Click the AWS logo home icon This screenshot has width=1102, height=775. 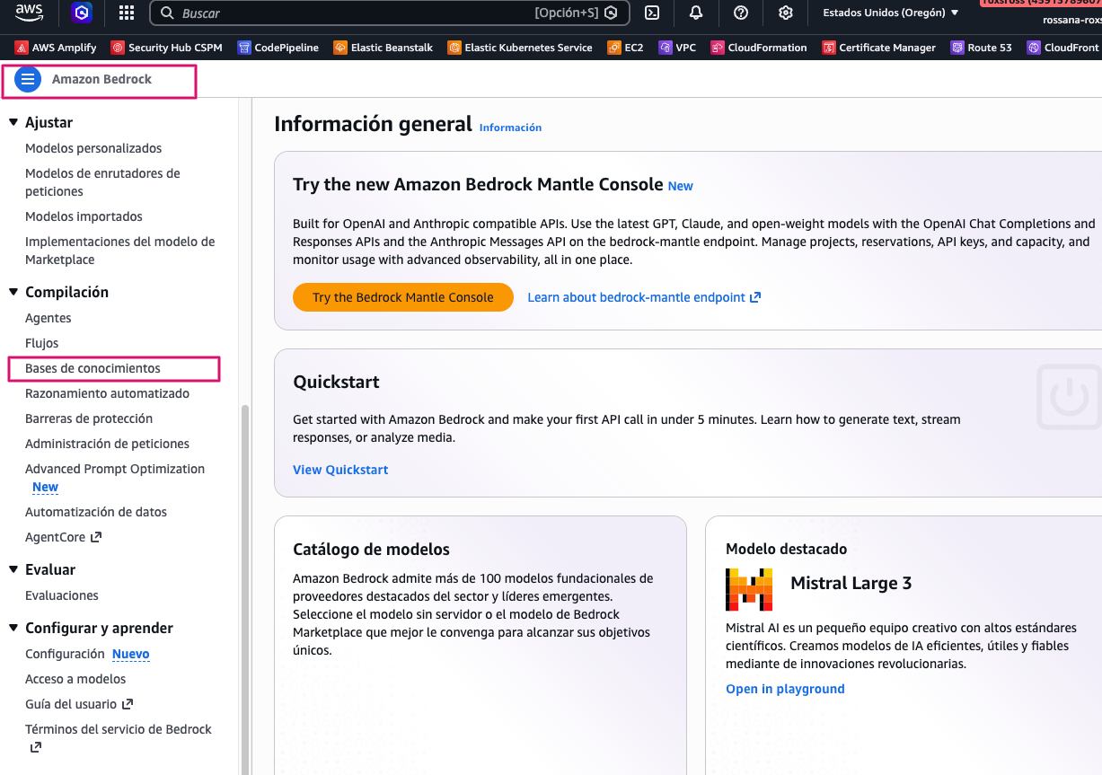(29, 13)
